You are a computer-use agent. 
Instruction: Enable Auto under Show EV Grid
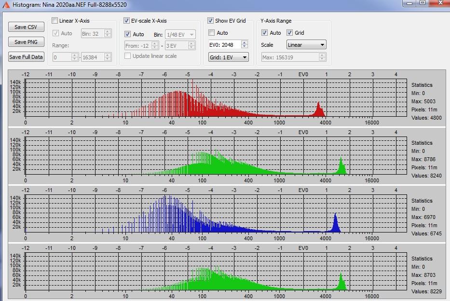212,33
